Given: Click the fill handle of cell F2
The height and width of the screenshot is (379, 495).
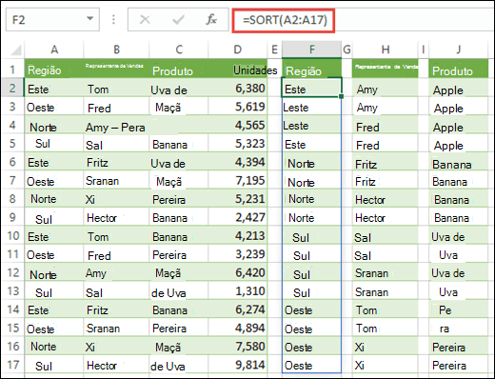Looking at the screenshot, I should 341,96.
